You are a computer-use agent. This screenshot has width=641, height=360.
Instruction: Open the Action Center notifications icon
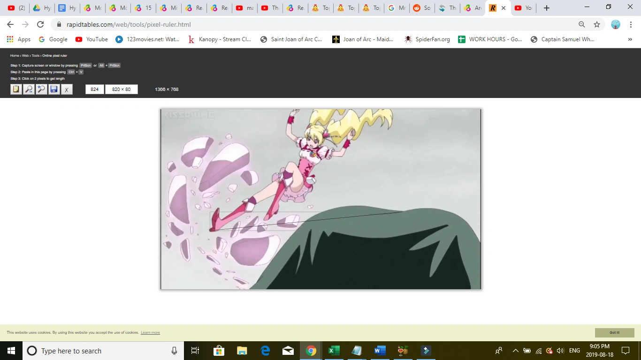[625, 351]
